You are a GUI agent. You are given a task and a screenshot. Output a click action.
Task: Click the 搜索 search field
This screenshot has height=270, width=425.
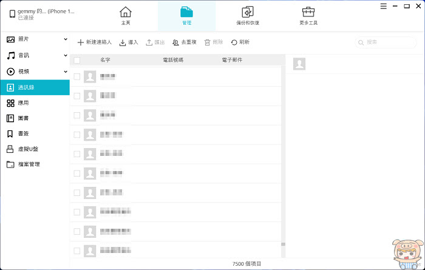(x=386, y=42)
